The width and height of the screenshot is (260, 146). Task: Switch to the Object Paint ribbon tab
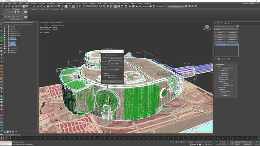pyautogui.click(x=45, y=9)
